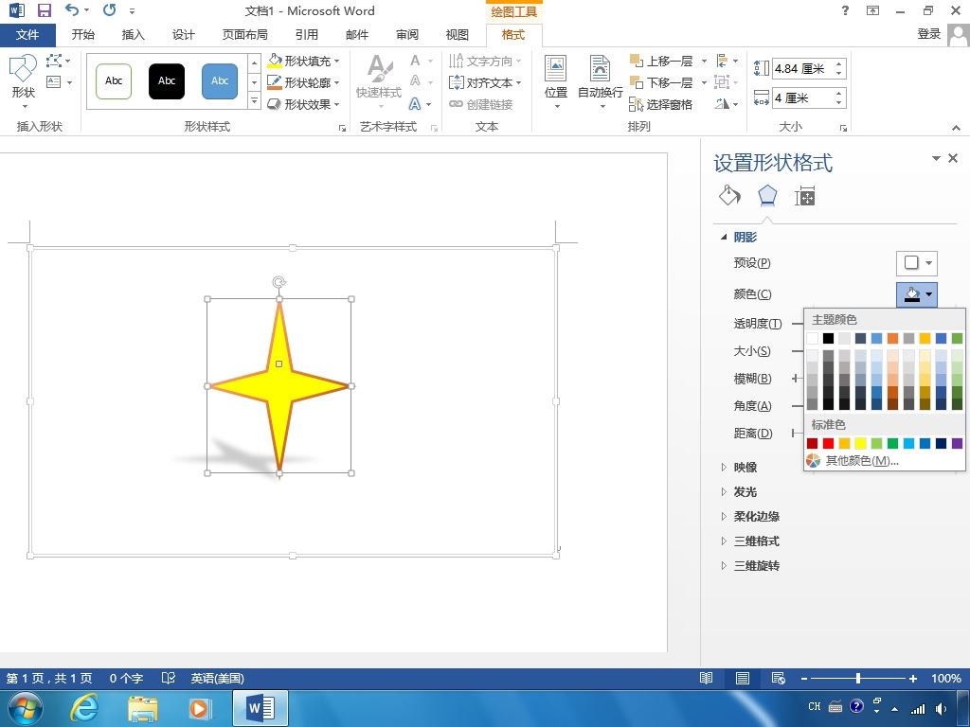
Task: Open 选择窗格 selection pane
Action: point(660,104)
